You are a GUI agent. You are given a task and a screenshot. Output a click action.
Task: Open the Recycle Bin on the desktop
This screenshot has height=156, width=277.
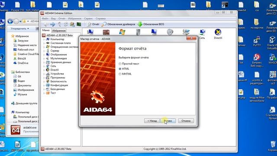coord(273,146)
